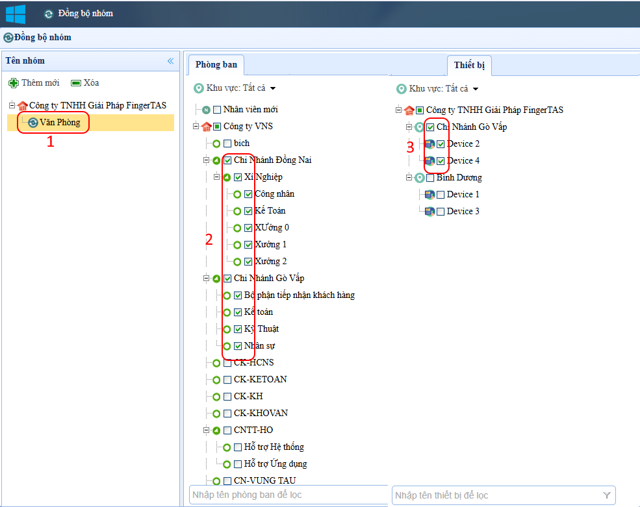
Task: Click the sync icon next to Văn Phòng
Action: point(33,123)
